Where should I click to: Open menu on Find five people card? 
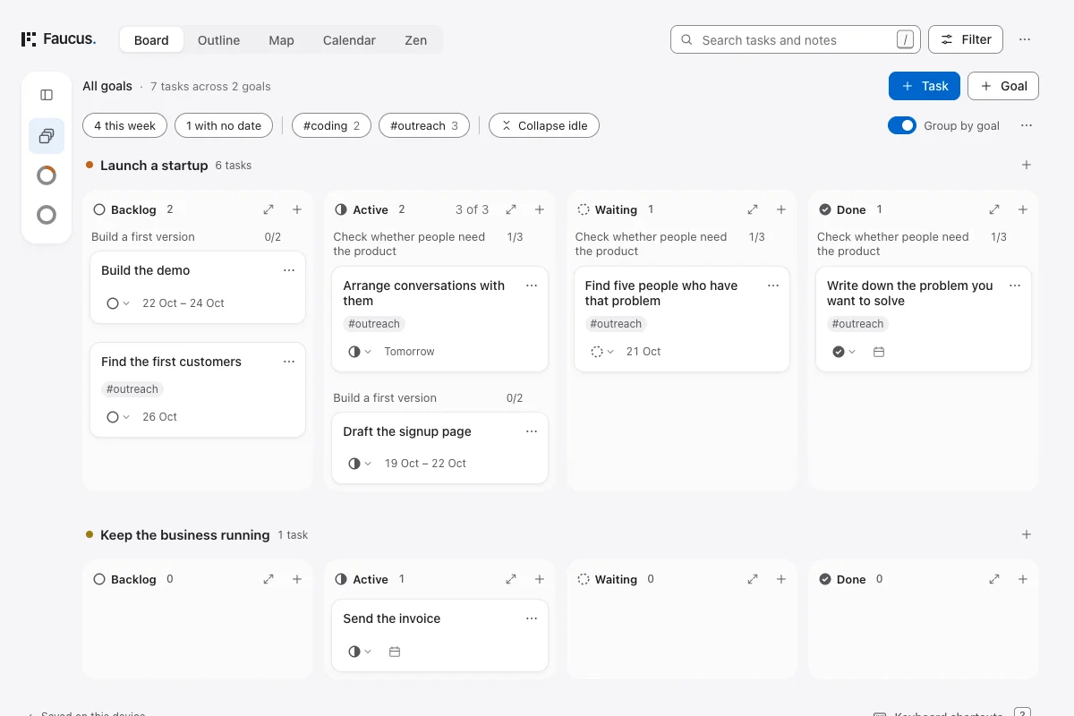coord(773,286)
